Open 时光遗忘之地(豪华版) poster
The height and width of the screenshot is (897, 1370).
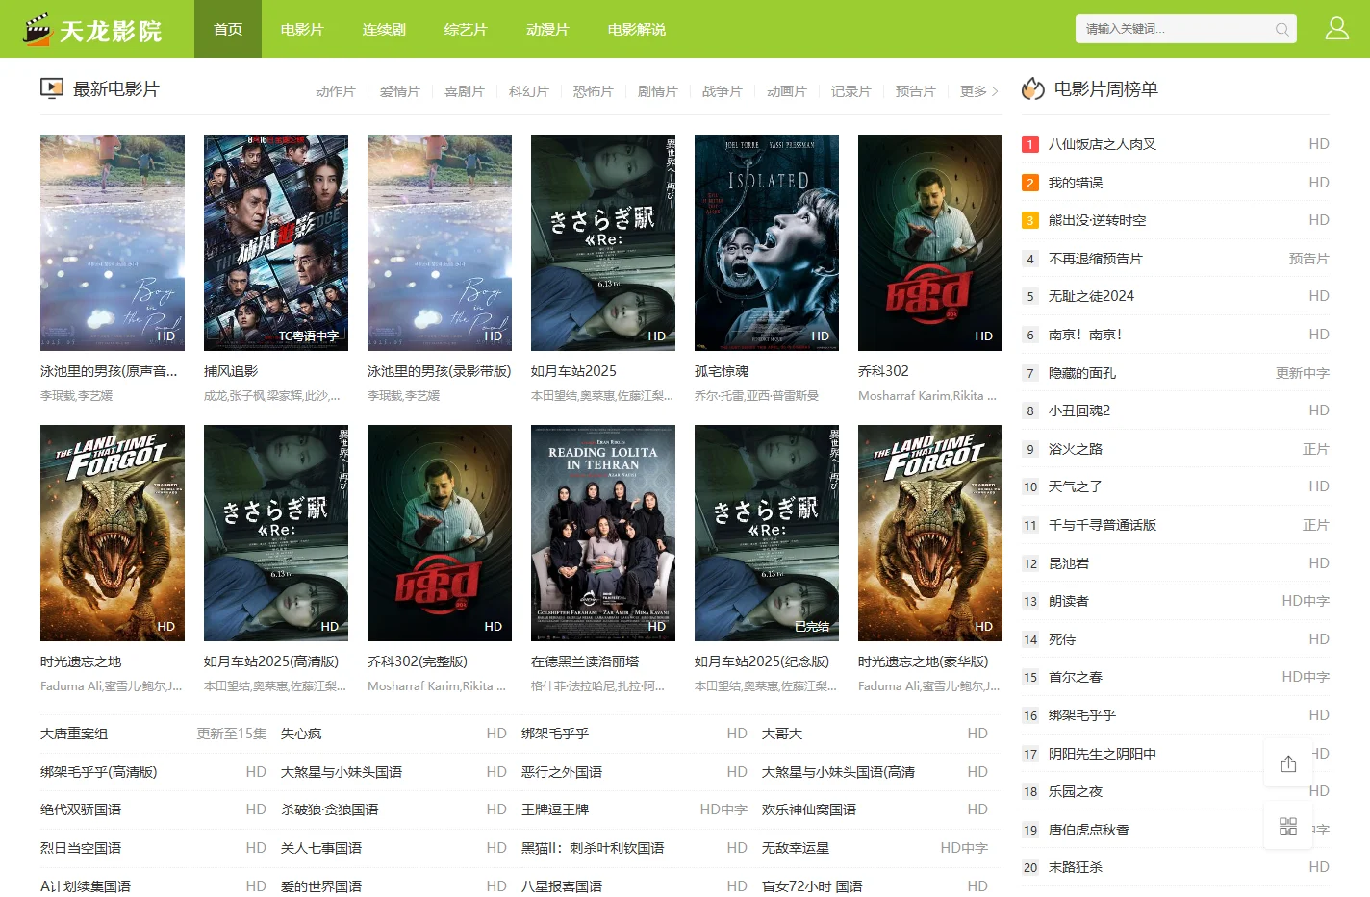930,533
